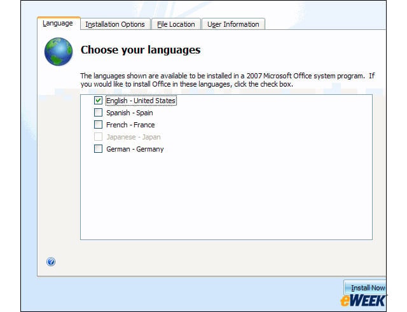The height and width of the screenshot is (312, 407).
Task: Click the greyed-out Japanese - Japan checkbox
Action: 98,137
